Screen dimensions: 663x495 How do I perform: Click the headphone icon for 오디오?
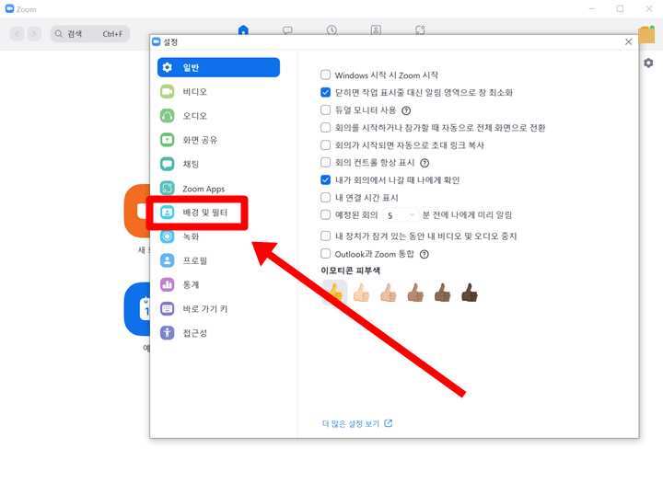pos(168,116)
